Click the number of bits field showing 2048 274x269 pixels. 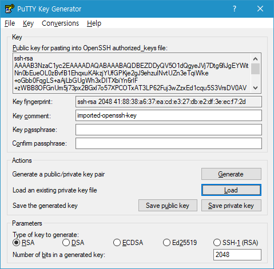237,255
